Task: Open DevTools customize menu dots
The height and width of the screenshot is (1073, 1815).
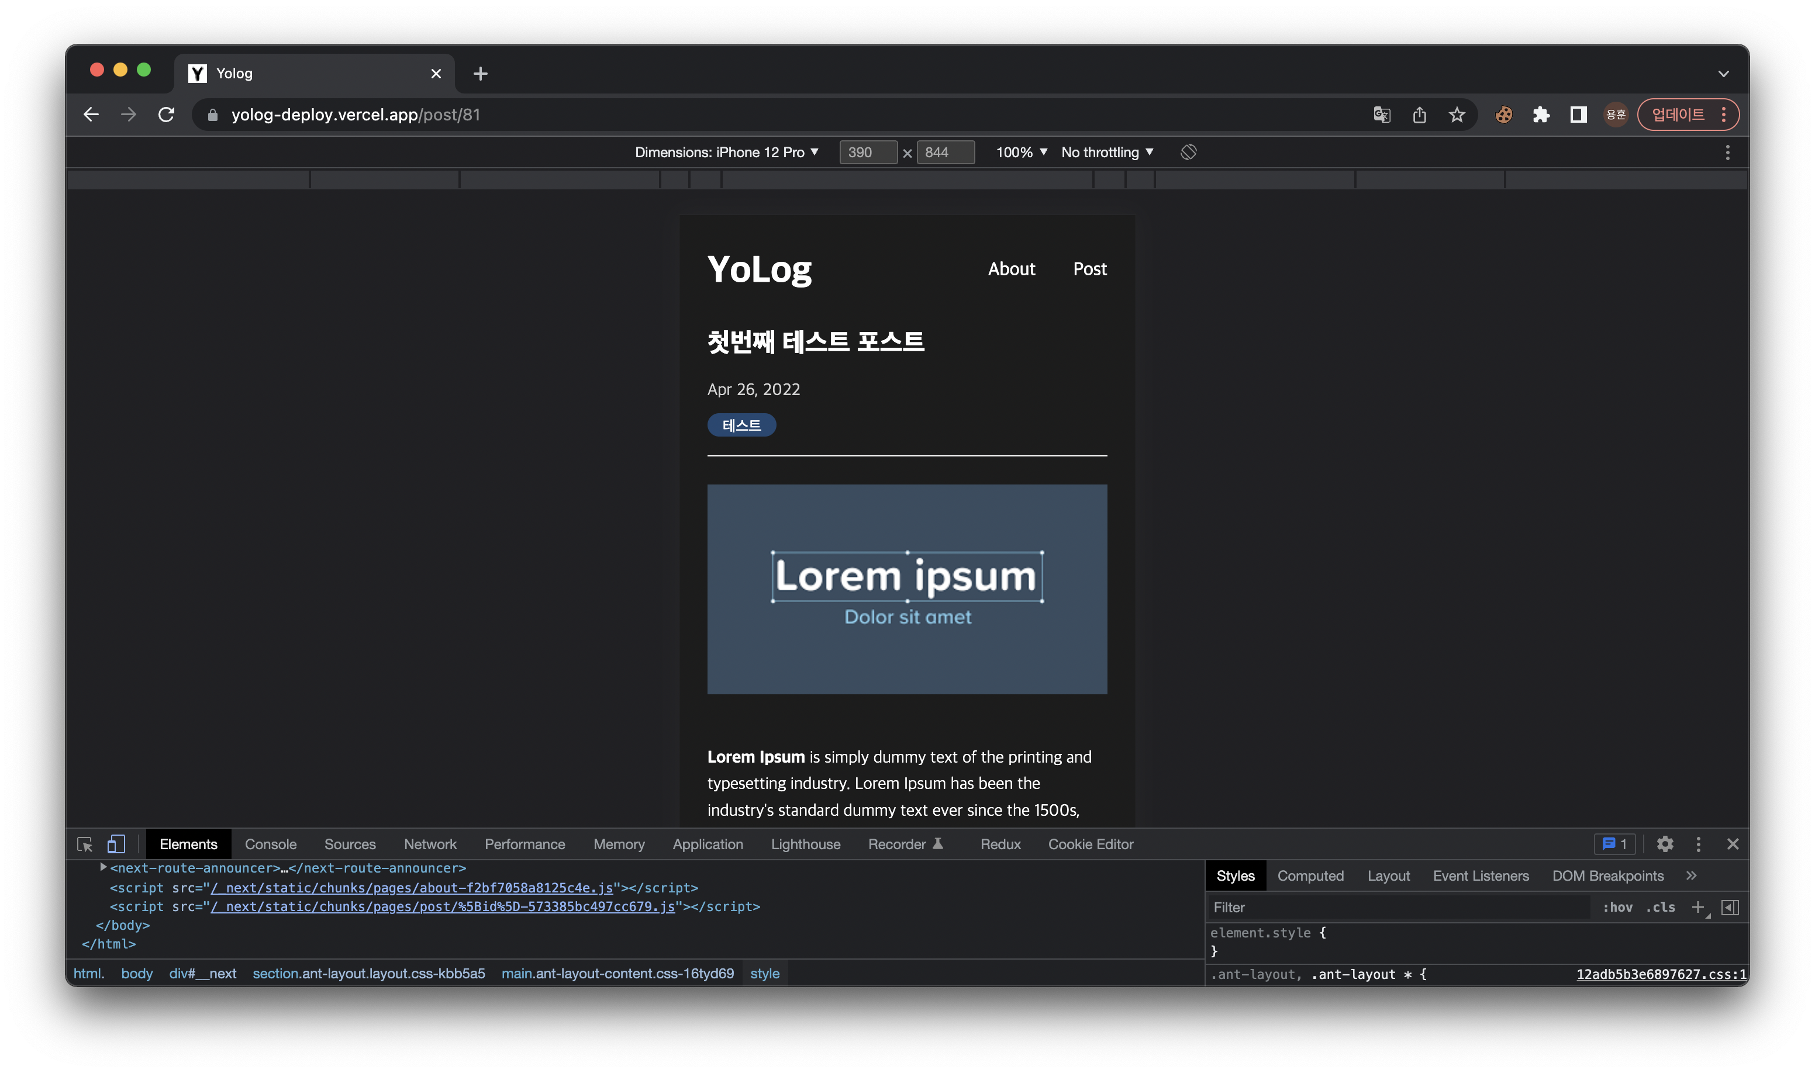Action: (x=1699, y=844)
